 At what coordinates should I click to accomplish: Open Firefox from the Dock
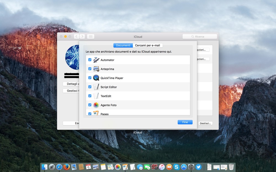click(67, 167)
